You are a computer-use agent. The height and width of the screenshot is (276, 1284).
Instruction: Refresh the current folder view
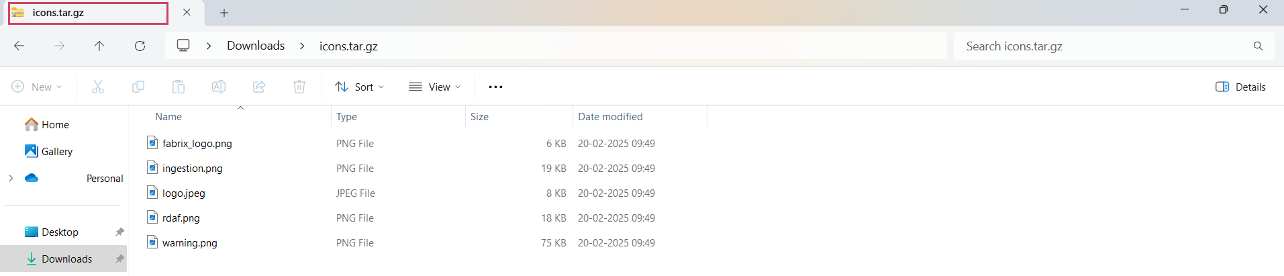pos(140,46)
